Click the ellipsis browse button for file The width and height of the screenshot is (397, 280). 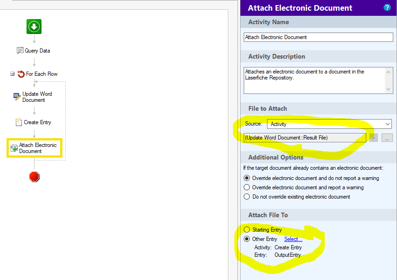(387, 138)
